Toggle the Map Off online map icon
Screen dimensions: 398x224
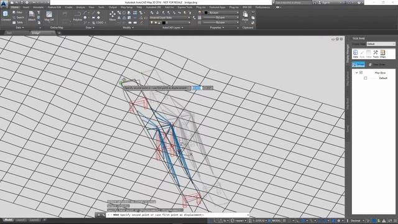(x=49, y=16)
